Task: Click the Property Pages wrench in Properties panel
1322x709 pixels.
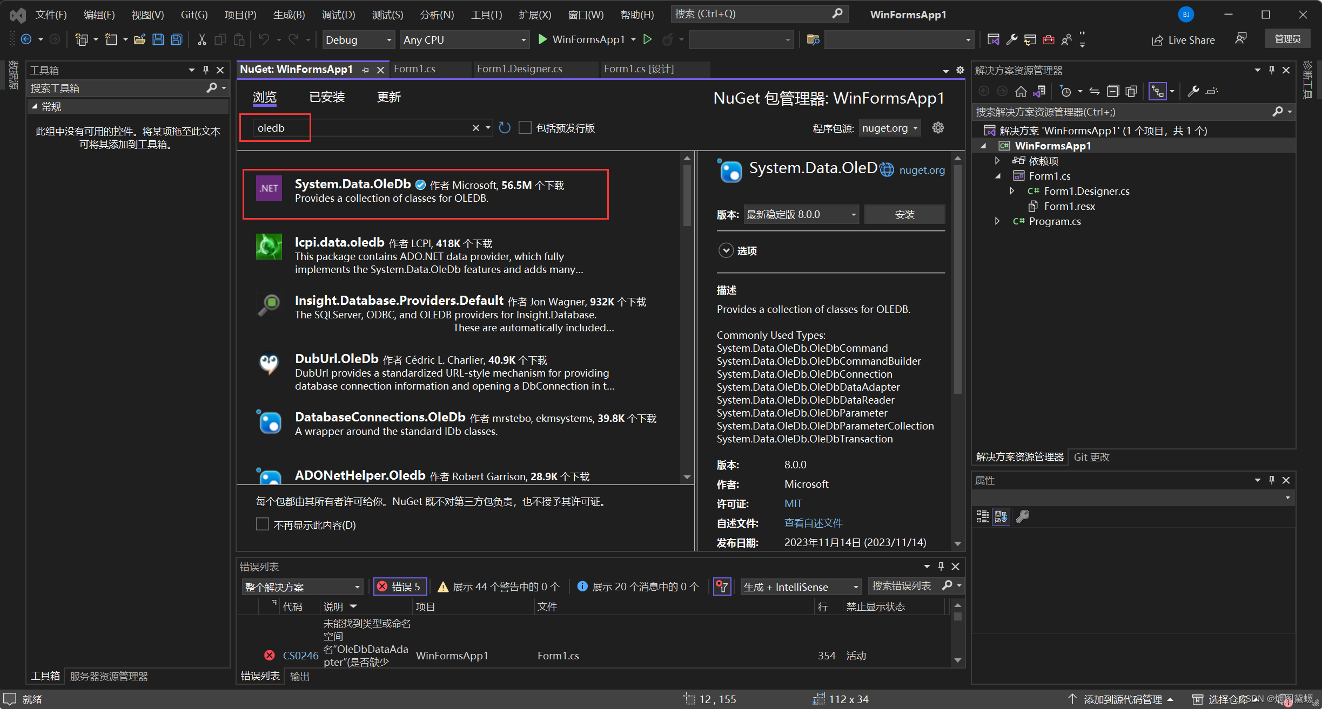Action: pyautogui.click(x=1023, y=516)
